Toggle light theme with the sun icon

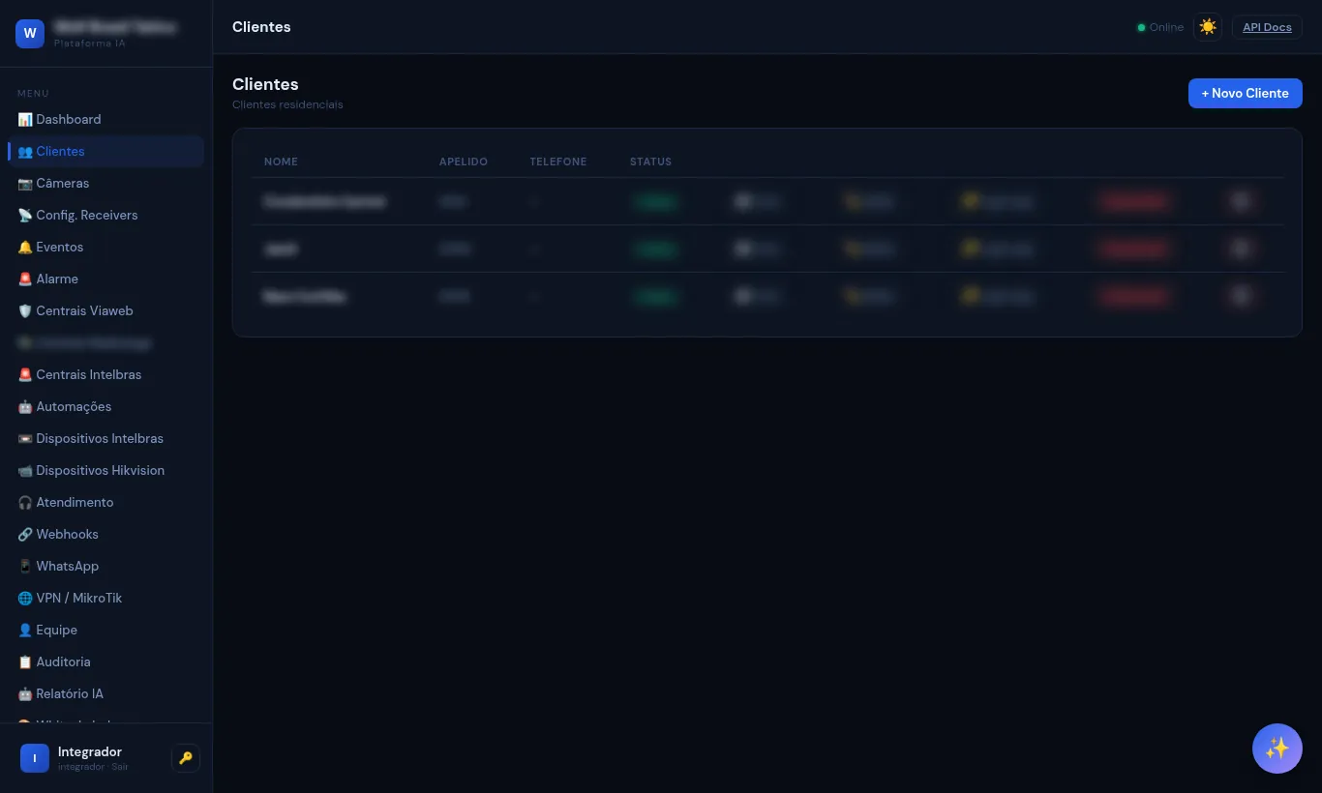pos(1208,27)
